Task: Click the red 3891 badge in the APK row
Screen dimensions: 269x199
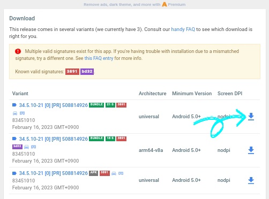Action: (104, 173)
